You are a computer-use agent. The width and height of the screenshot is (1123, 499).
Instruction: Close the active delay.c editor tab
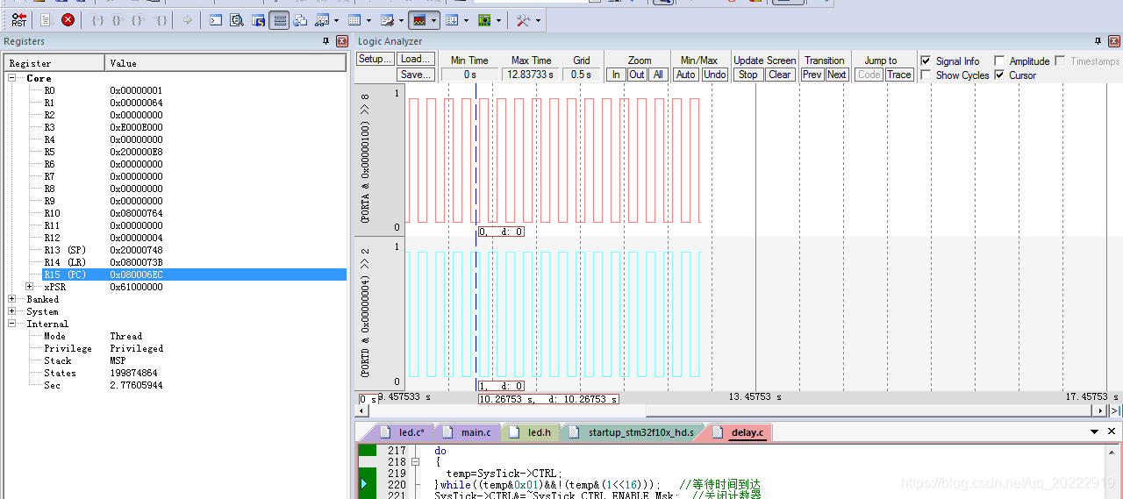click(1112, 431)
